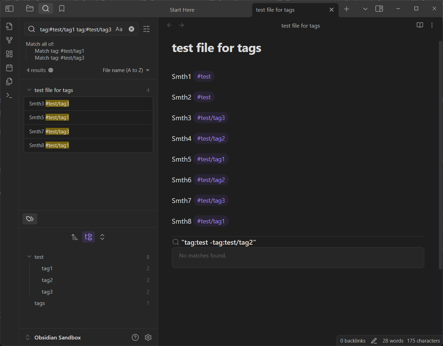Toggle the right sidebar icon
This screenshot has height=346, width=443.
click(379, 9)
